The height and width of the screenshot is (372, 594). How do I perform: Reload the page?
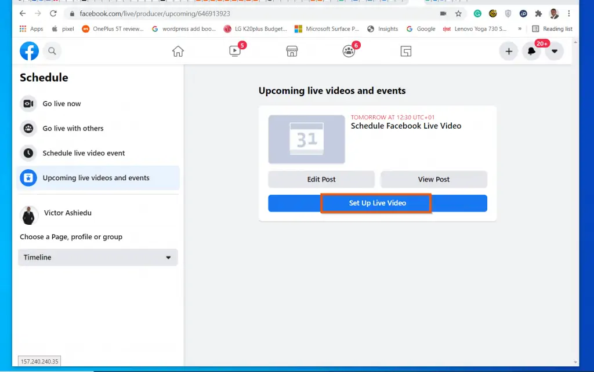coord(53,14)
